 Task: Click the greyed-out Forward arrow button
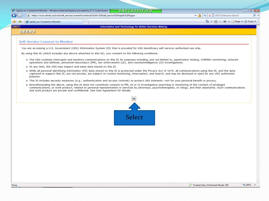[x=20, y=15]
